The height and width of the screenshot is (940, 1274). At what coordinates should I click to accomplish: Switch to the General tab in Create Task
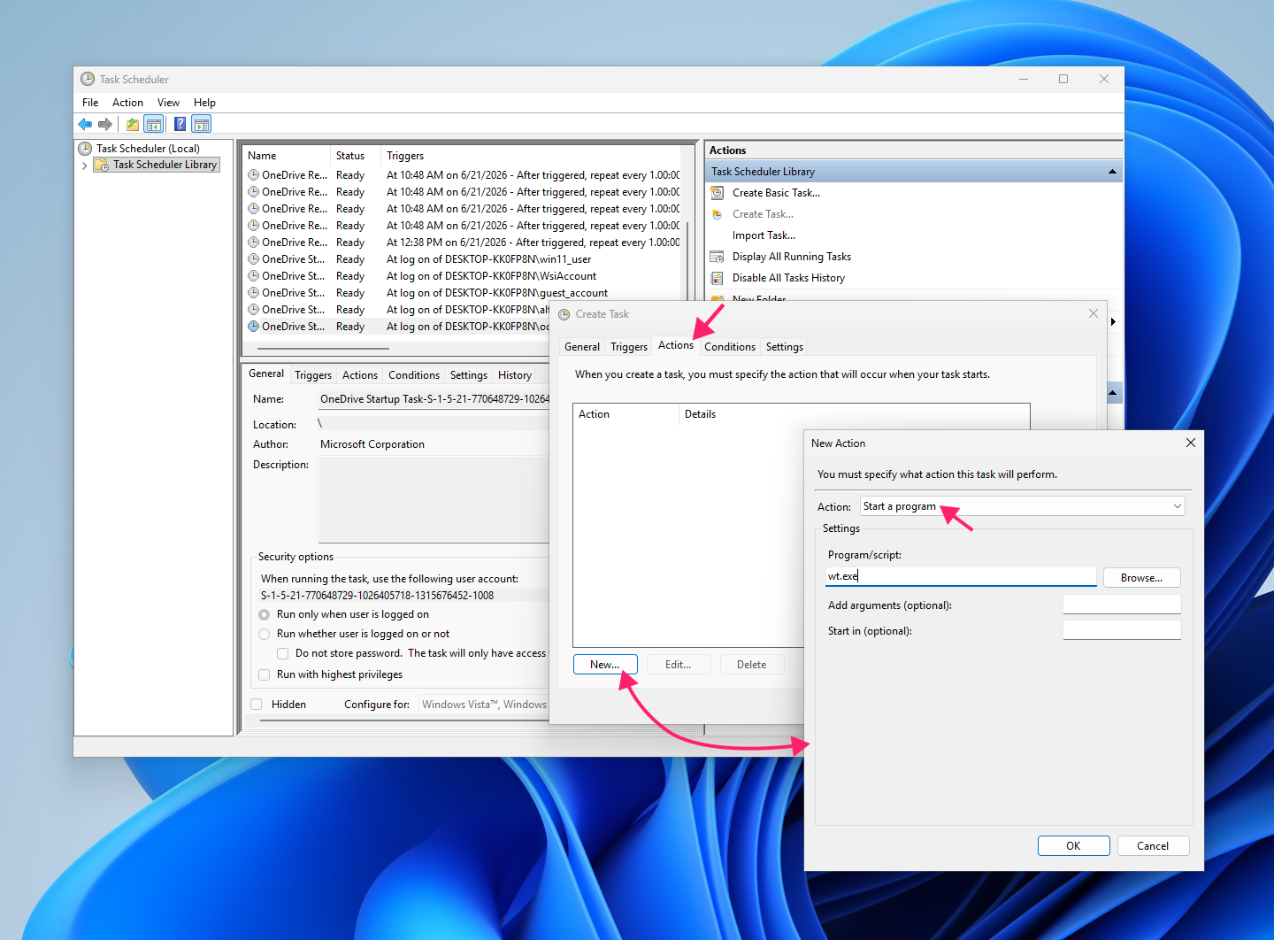[582, 347]
